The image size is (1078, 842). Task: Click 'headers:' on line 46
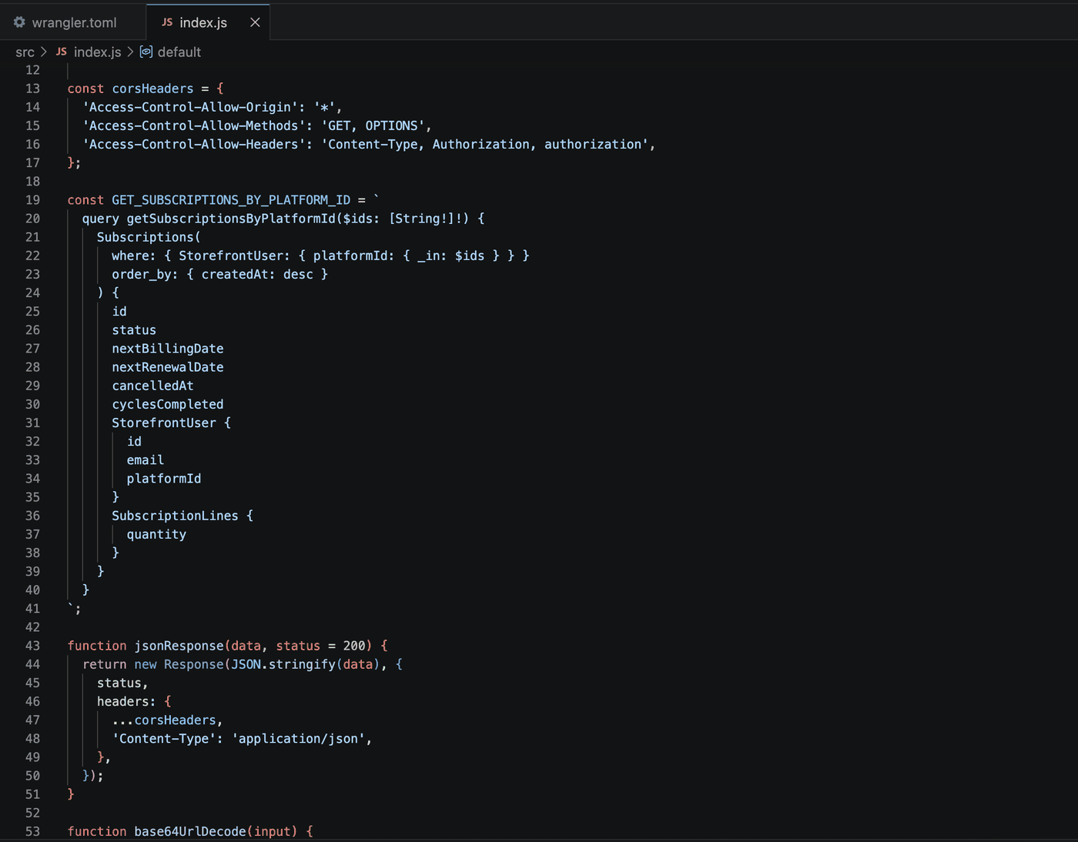[x=127, y=701]
